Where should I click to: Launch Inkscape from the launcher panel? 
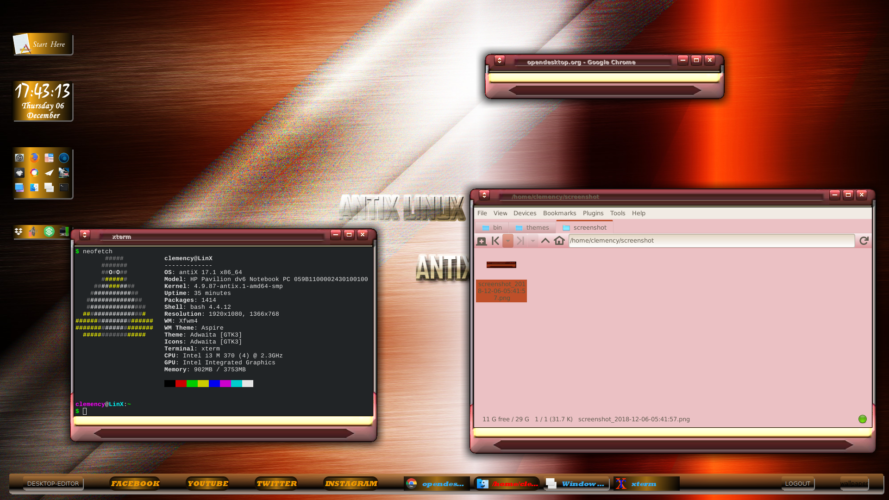[x=19, y=173]
